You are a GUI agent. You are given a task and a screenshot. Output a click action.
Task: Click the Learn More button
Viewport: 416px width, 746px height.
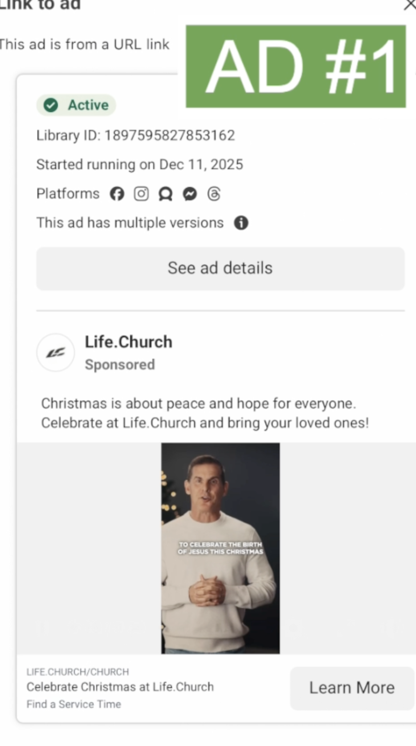(352, 688)
